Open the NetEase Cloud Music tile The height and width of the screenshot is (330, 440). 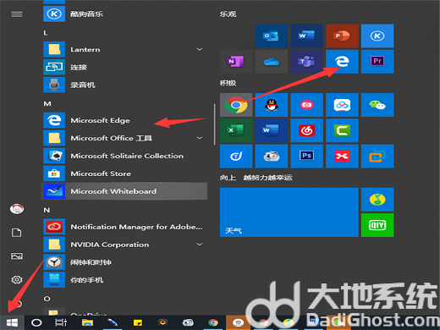pos(307,130)
